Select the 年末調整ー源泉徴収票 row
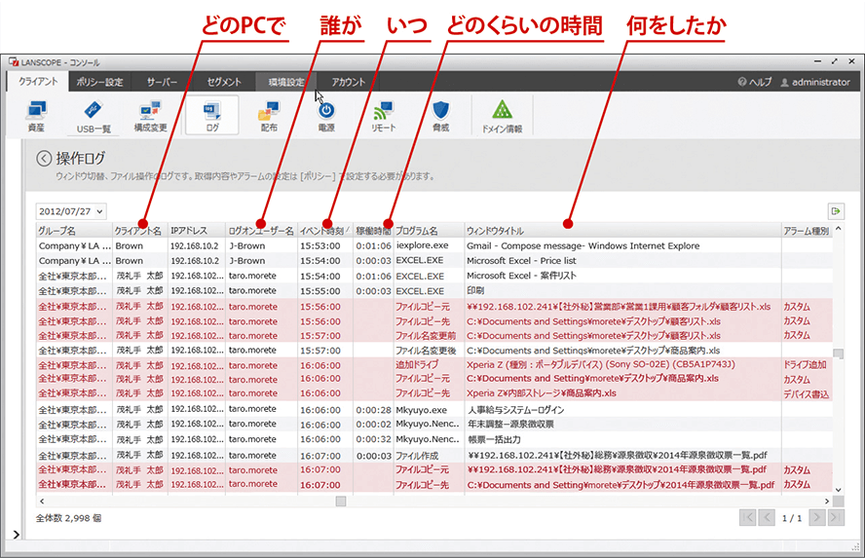Viewport: 865px width, 558px height. [x=434, y=425]
